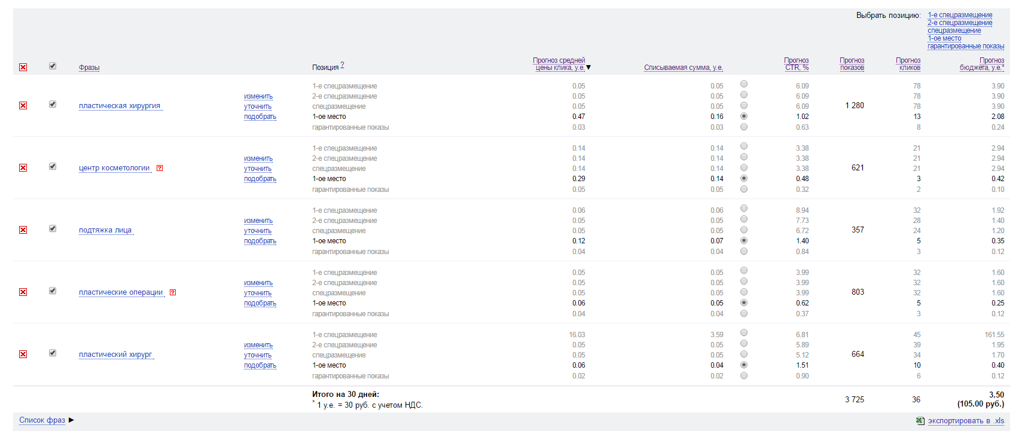Expand Список фраз section

[x=71, y=420]
